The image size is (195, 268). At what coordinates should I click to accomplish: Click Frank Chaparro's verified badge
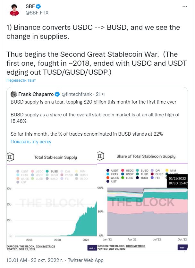click(x=57, y=94)
